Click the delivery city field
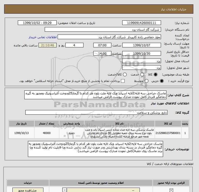This screenshot has width=199, height=192. pyautogui.click(x=142, y=68)
